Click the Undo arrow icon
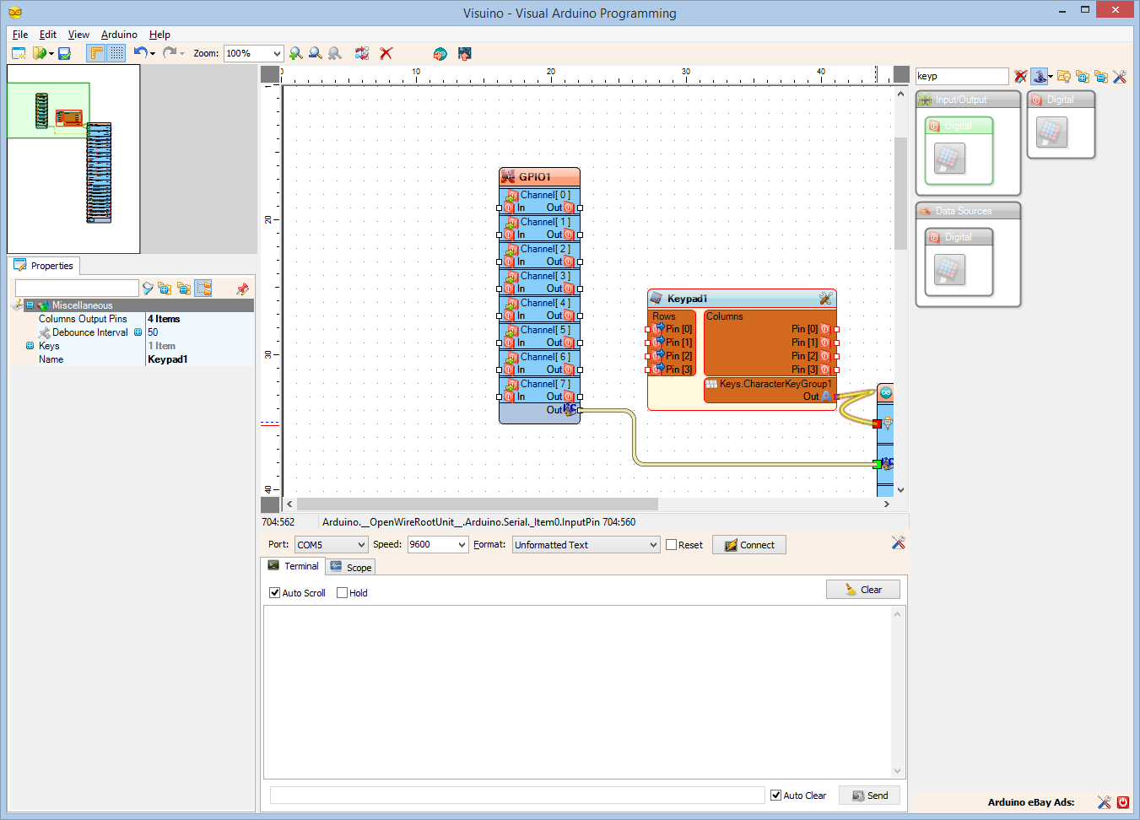1140x820 pixels. click(x=139, y=52)
